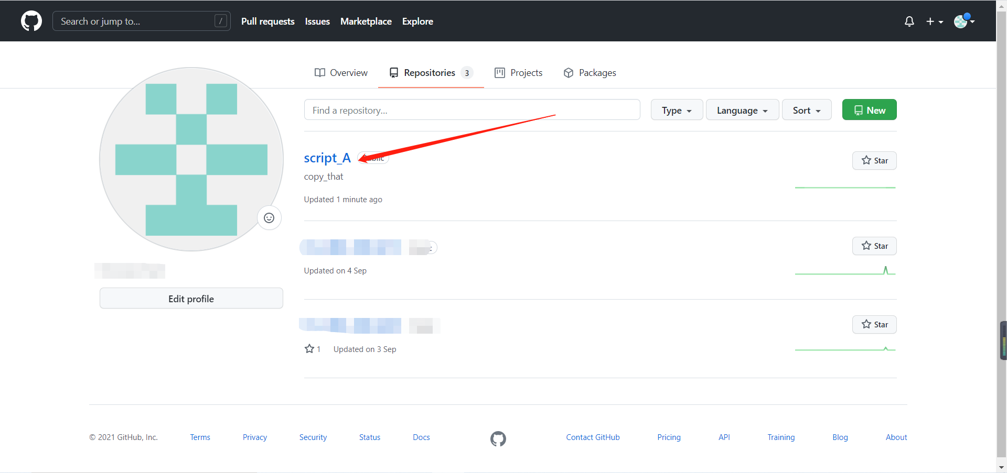
Task: Open the Type filter dropdown
Action: coord(677,110)
